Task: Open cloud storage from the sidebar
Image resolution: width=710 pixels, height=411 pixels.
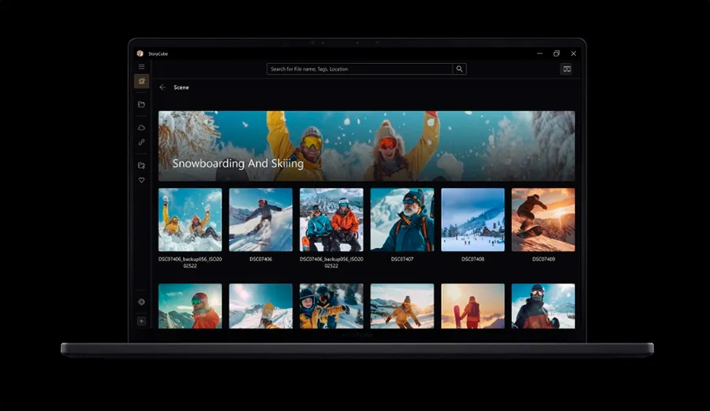Action: (x=141, y=128)
